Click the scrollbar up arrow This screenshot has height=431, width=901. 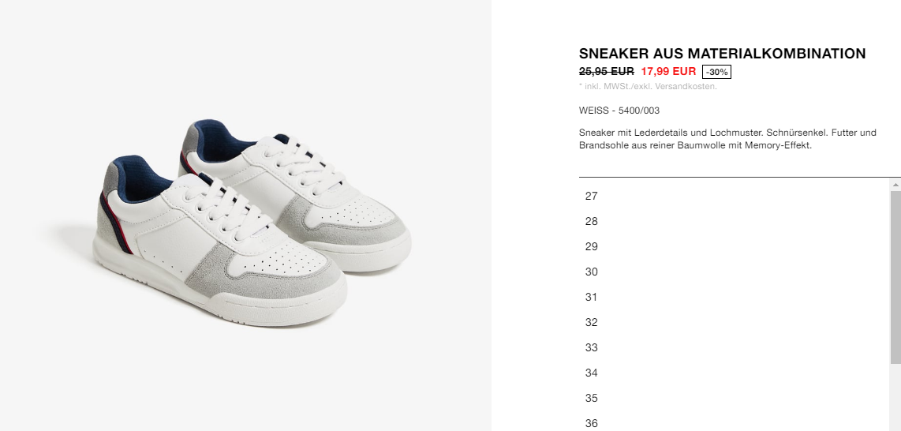(x=895, y=185)
